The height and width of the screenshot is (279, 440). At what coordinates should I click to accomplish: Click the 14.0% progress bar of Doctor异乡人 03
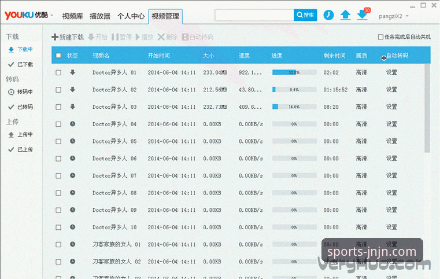(294, 107)
